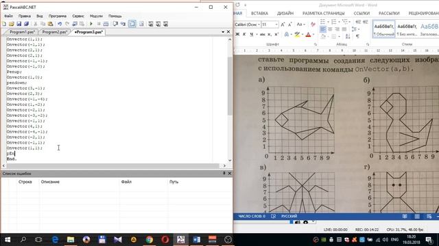The width and height of the screenshot is (439, 246).
Task: Click the code editor vertical scrollbar thumb
Action: (230, 86)
